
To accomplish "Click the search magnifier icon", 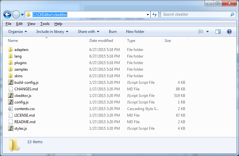I will click(x=232, y=14).
